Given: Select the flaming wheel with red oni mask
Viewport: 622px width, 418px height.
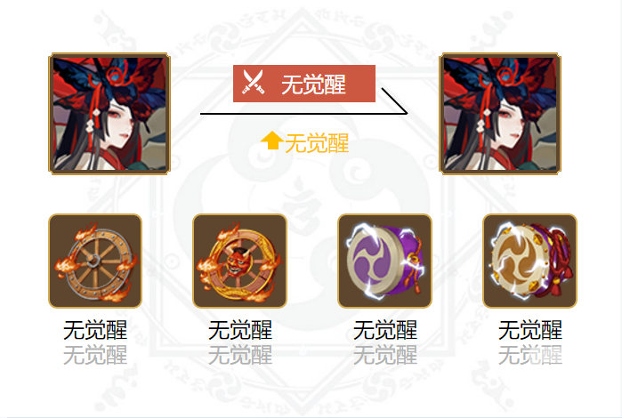Looking at the screenshot, I should [239, 261].
